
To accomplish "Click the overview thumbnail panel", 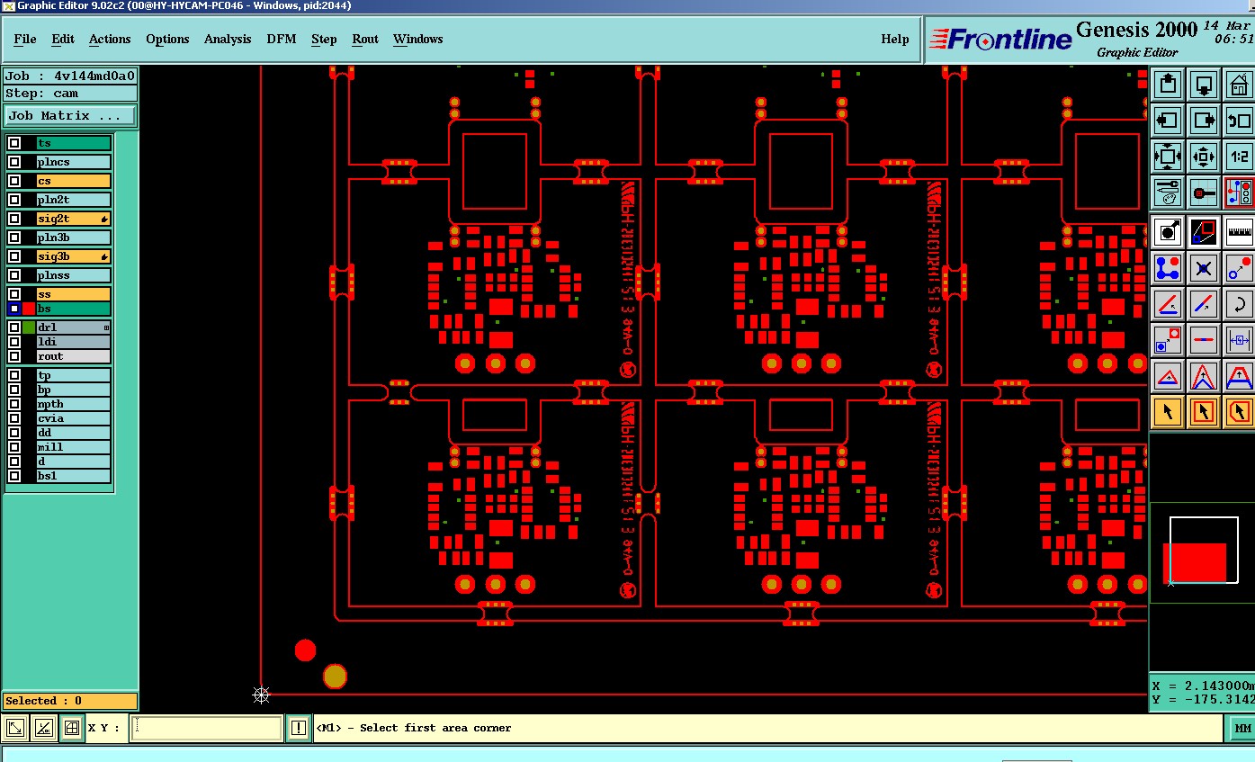I will 1202,552.
